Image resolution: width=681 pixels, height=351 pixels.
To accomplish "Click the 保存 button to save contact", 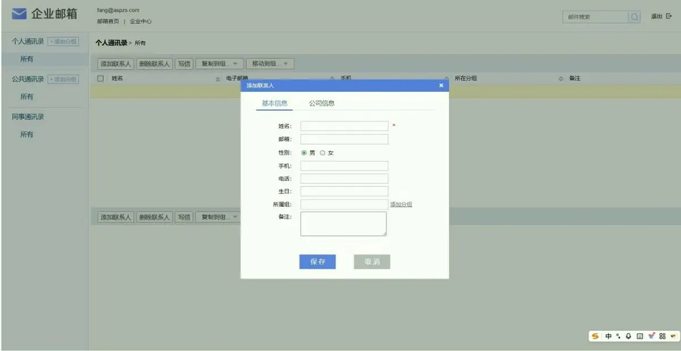I will (x=317, y=261).
